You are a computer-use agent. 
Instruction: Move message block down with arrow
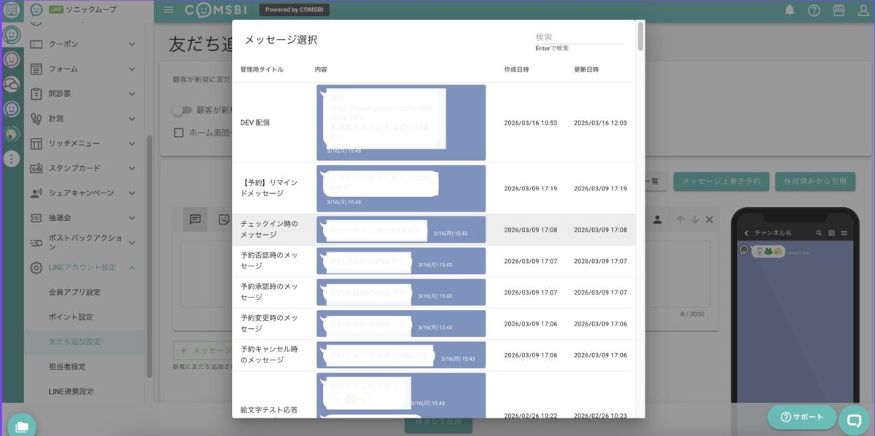[x=695, y=219]
